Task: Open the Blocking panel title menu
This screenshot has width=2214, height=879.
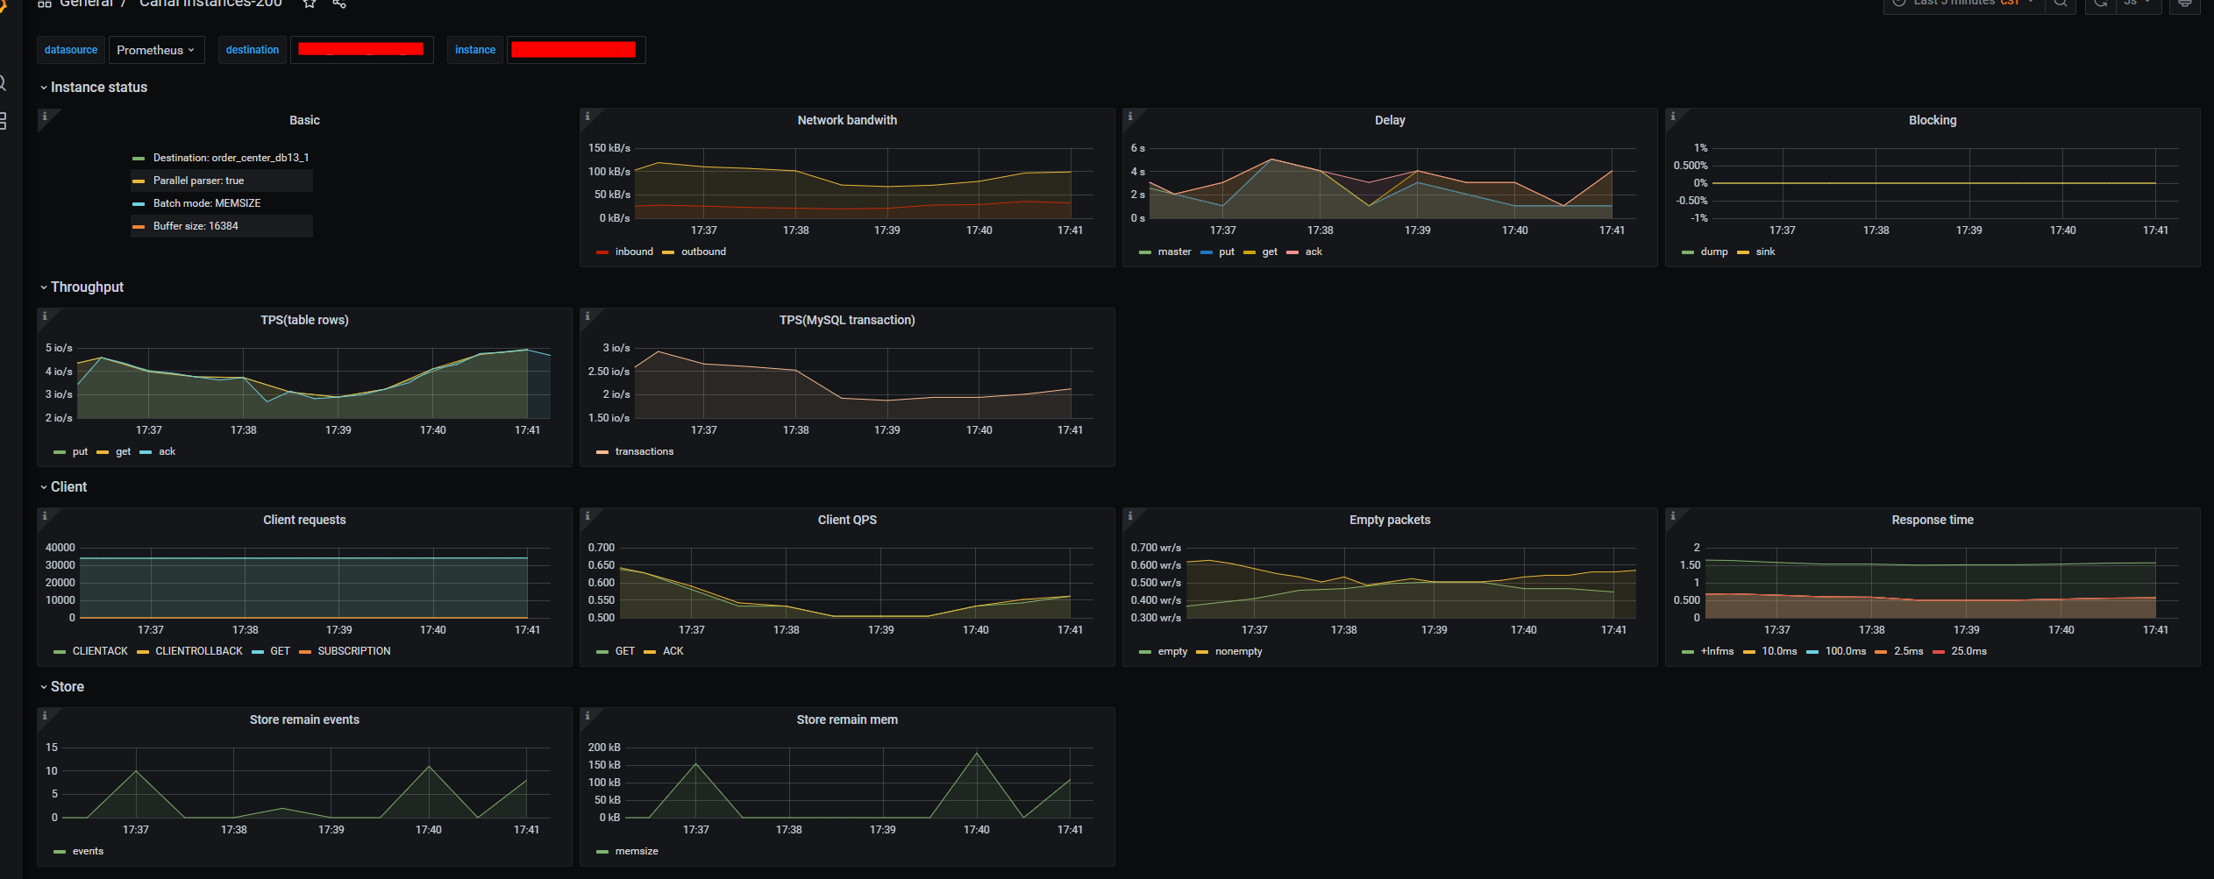Action: 1933,120
